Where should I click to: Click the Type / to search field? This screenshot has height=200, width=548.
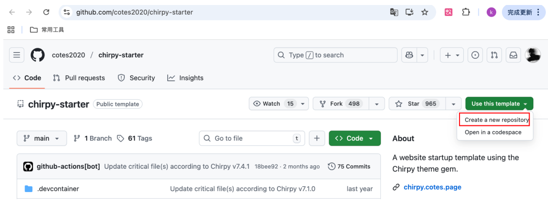pos(335,55)
